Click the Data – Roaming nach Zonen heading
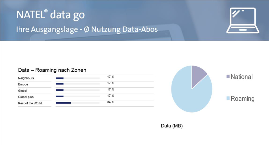This screenshot has height=145, width=269. [52, 70]
